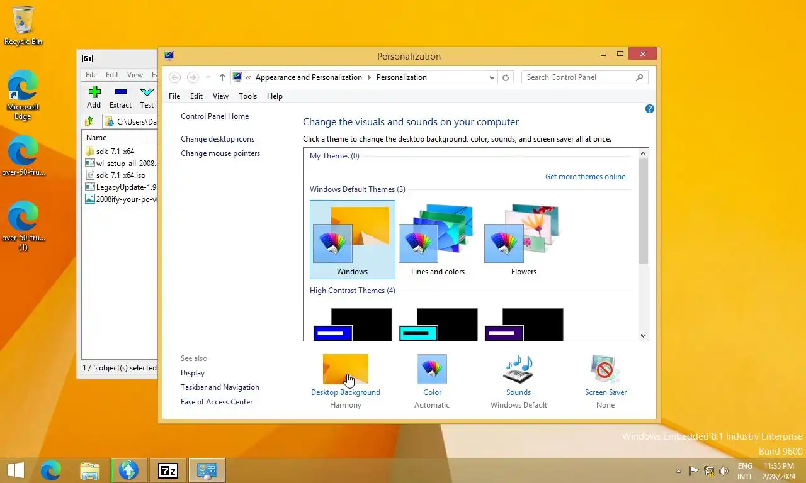Open Microsoft Edge desktop shortcut
The width and height of the screenshot is (806, 483).
point(23,94)
